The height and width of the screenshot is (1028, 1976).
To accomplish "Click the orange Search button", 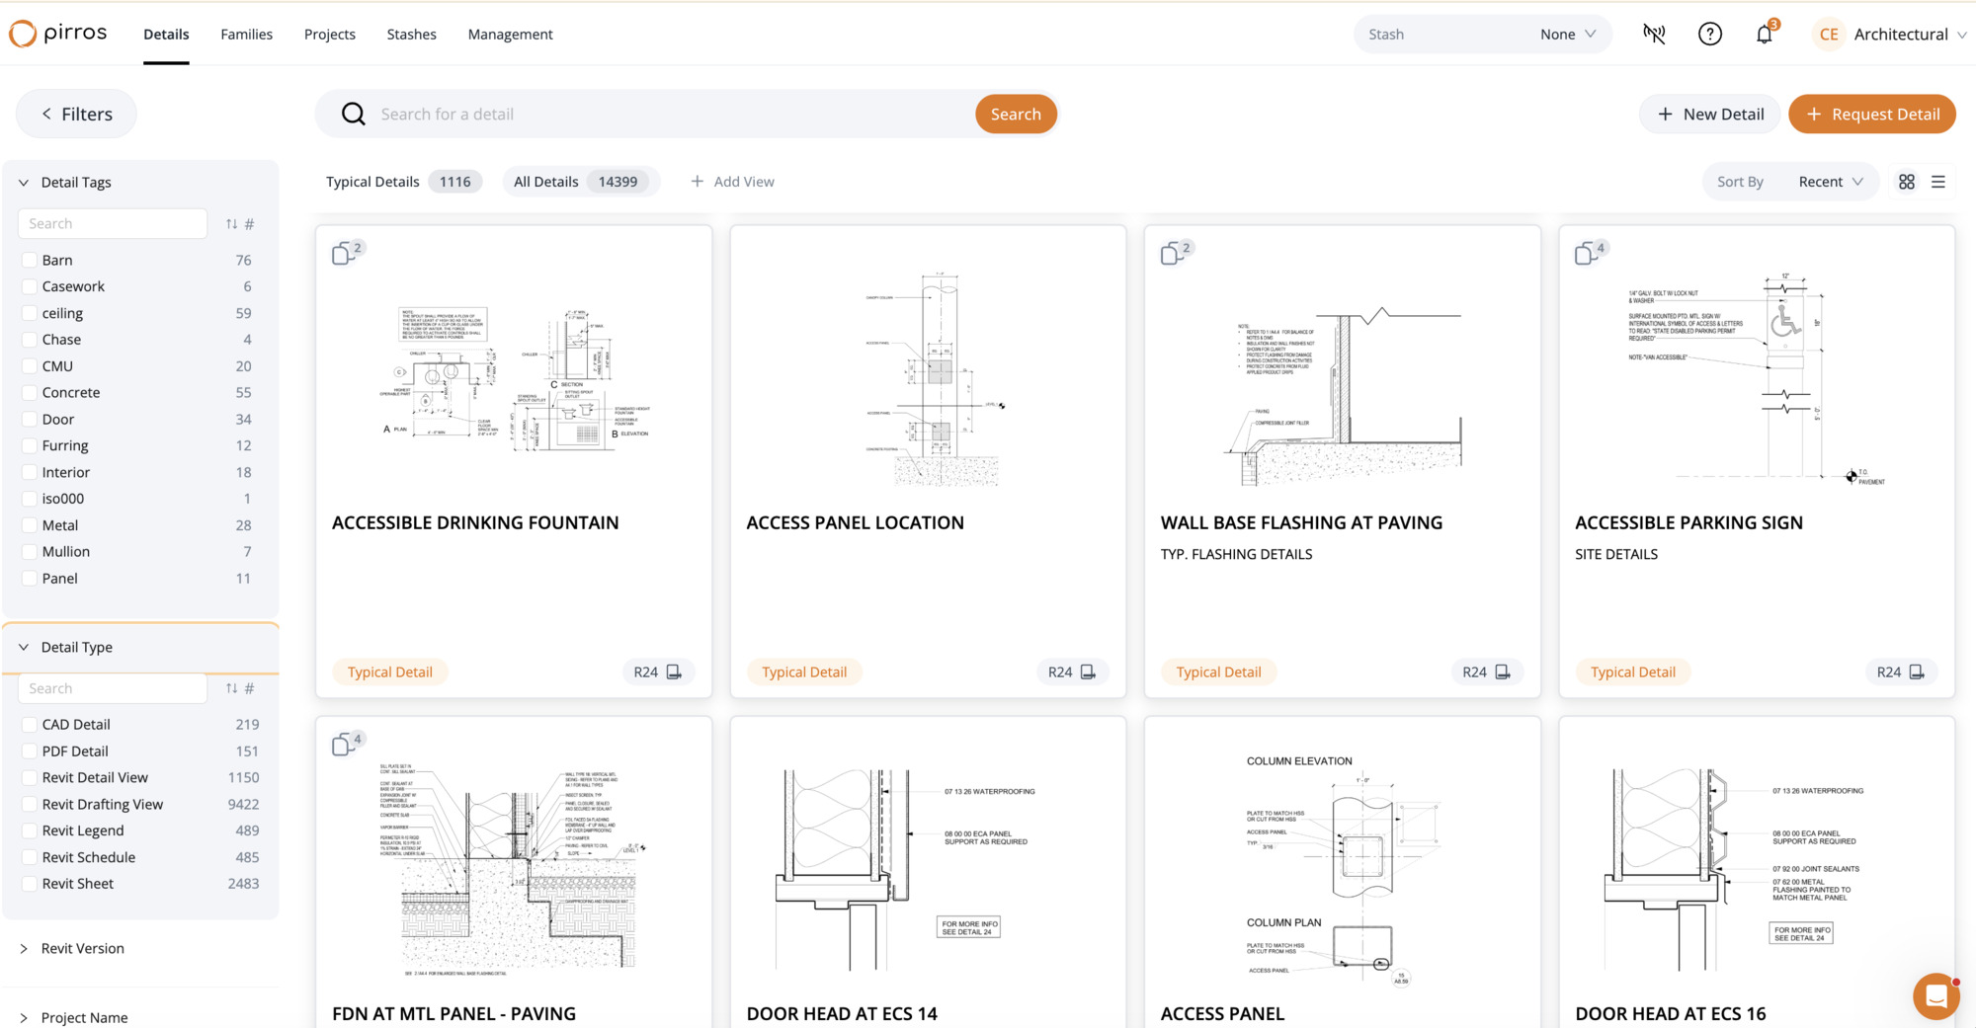I will coord(1016,115).
